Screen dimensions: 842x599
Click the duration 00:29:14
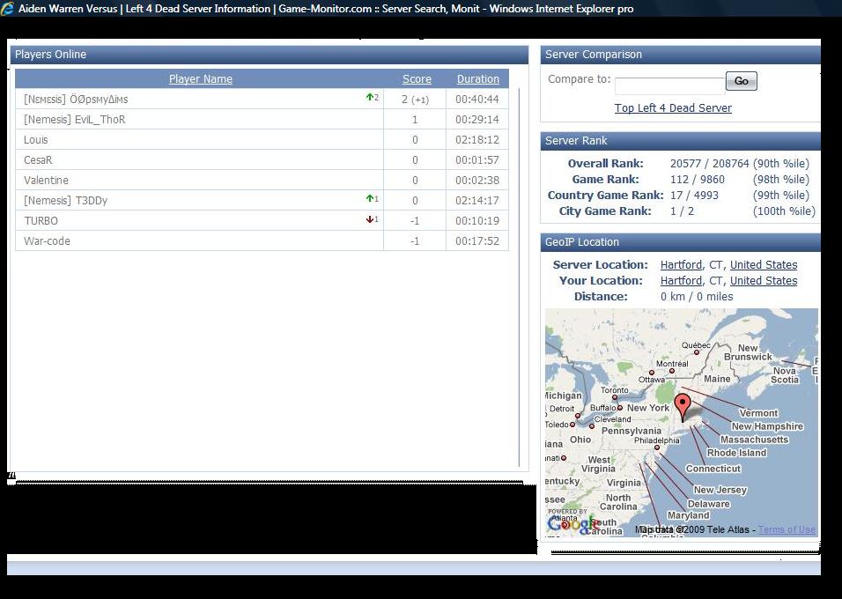point(477,119)
